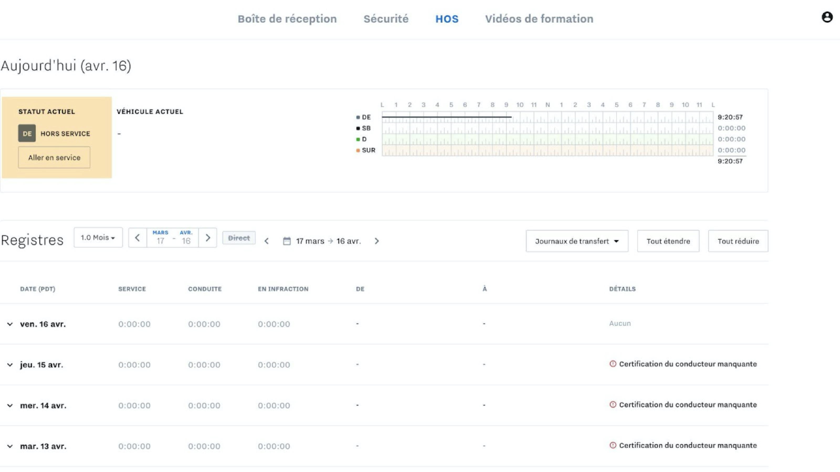This screenshot has height=472, width=840.
Task: Click the DE status line on the timeline chart
Action: coord(447,117)
